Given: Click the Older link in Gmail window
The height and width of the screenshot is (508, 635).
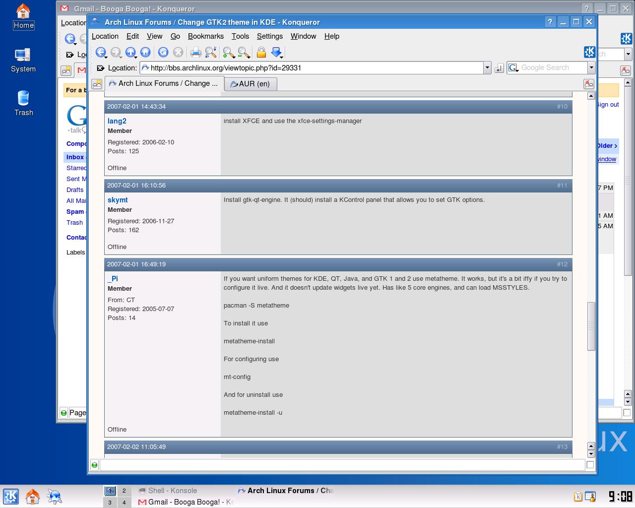Looking at the screenshot, I should pyautogui.click(x=607, y=145).
